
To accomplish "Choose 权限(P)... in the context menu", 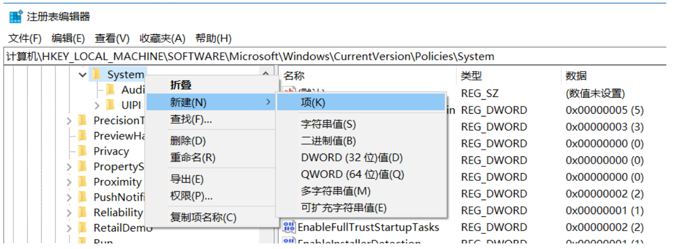I will (x=191, y=196).
